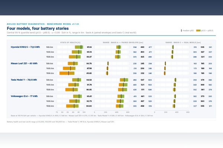Click the 'Basis at 100 % SoH per vehicle' footnote
This screenshot has height=148, width=223.
point(82,116)
